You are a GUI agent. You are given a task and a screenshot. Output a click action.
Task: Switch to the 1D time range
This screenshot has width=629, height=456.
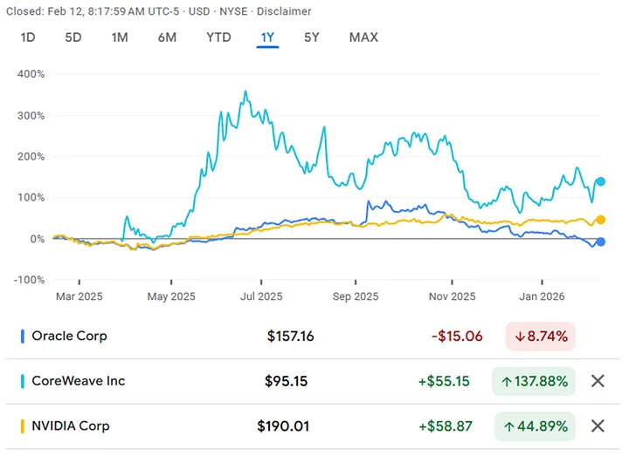point(28,37)
